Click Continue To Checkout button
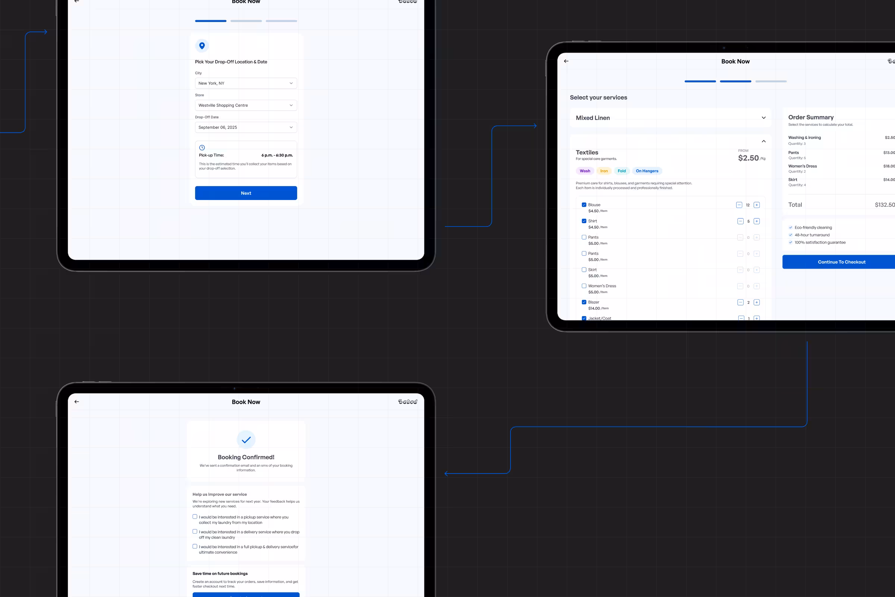The height and width of the screenshot is (597, 895). click(841, 262)
